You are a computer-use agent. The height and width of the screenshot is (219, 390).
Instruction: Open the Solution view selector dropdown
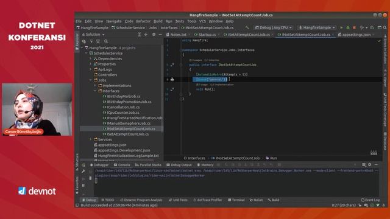click(93, 35)
